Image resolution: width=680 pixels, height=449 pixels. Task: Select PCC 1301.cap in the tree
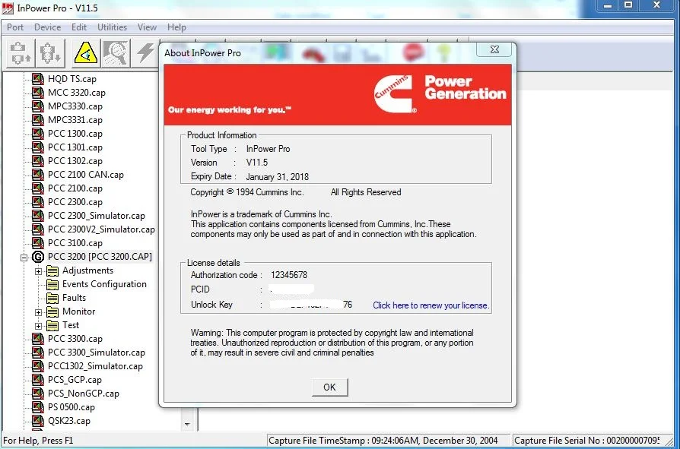click(x=75, y=147)
